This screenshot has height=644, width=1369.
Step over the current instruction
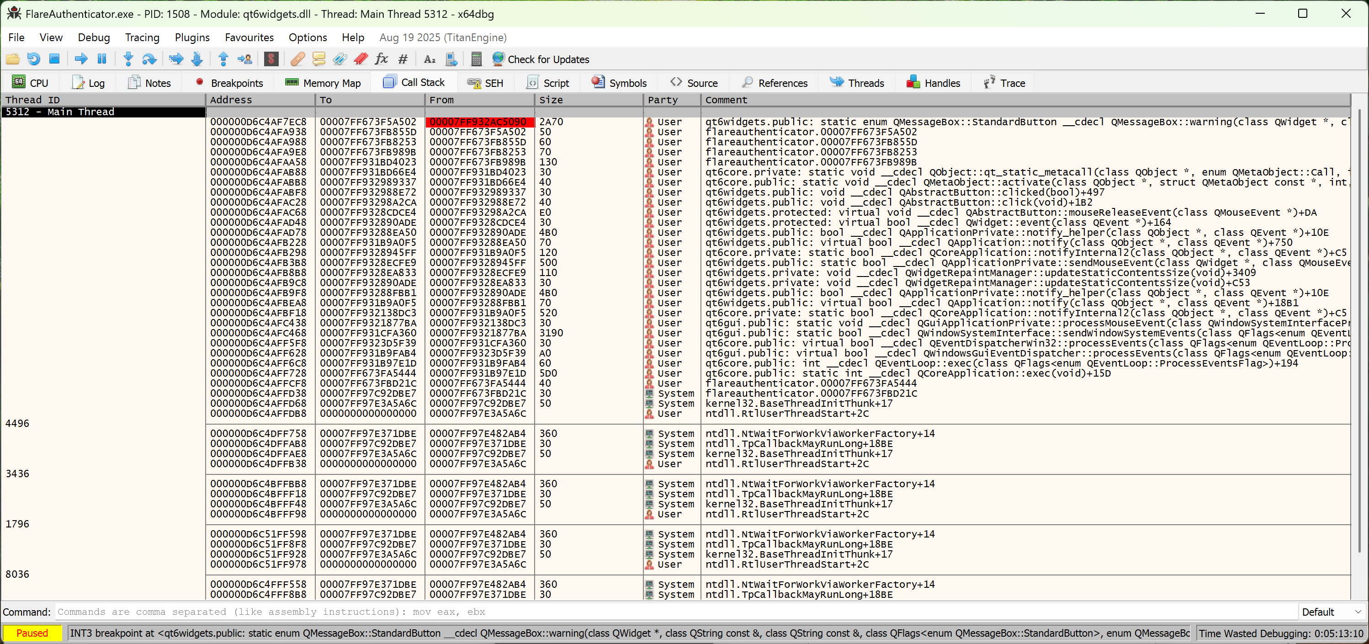149,59
